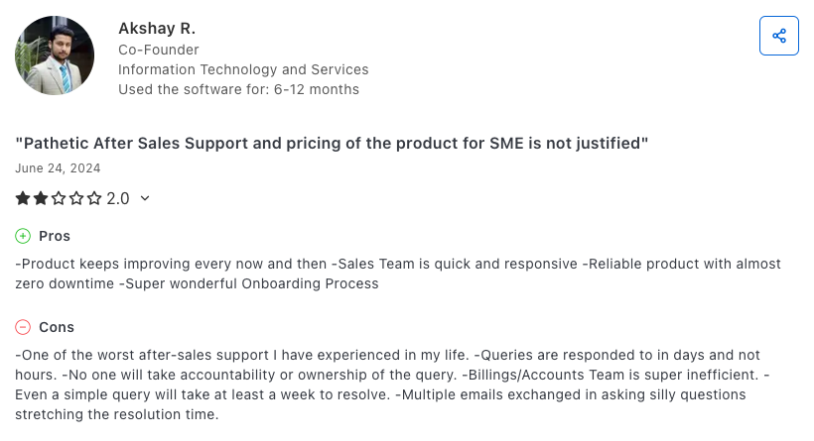
Task: Click the Cons paragraph about after-sales support
Action: coord(397,385)
